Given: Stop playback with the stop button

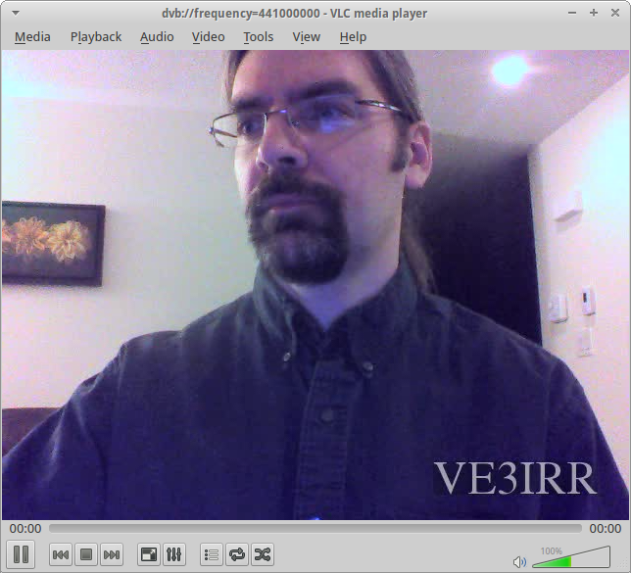Looking at the screenshot, I should click(x=86, y=554).
